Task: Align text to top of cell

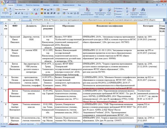Action: 42,9
